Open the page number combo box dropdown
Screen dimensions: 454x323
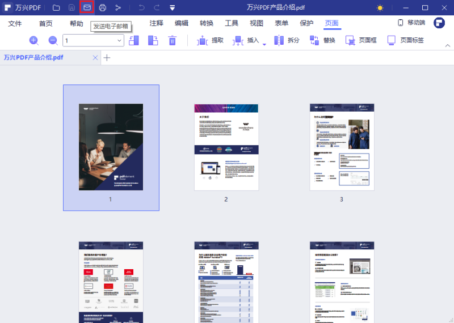point(120,40)
